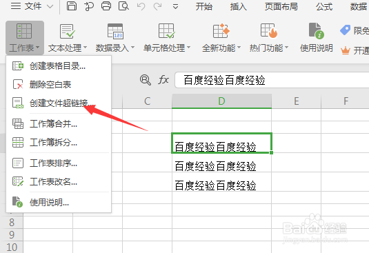
Task: Click the 文本处理 icon
Action: [68, 31]
